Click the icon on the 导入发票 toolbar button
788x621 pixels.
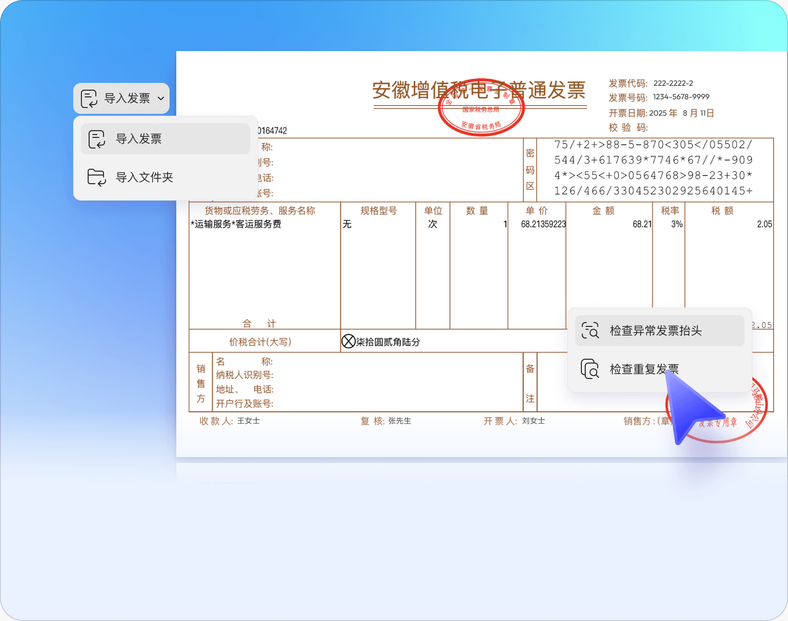tap(89, 98)
